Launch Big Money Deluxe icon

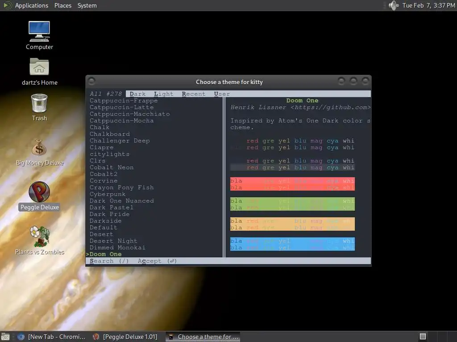coord(39,148)
